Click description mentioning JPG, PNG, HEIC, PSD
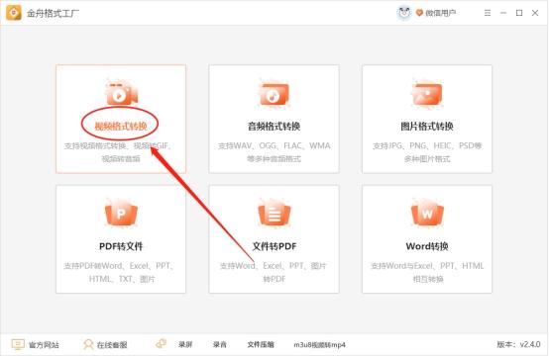This screenshot has height=356, width=549. coord(427,152)
